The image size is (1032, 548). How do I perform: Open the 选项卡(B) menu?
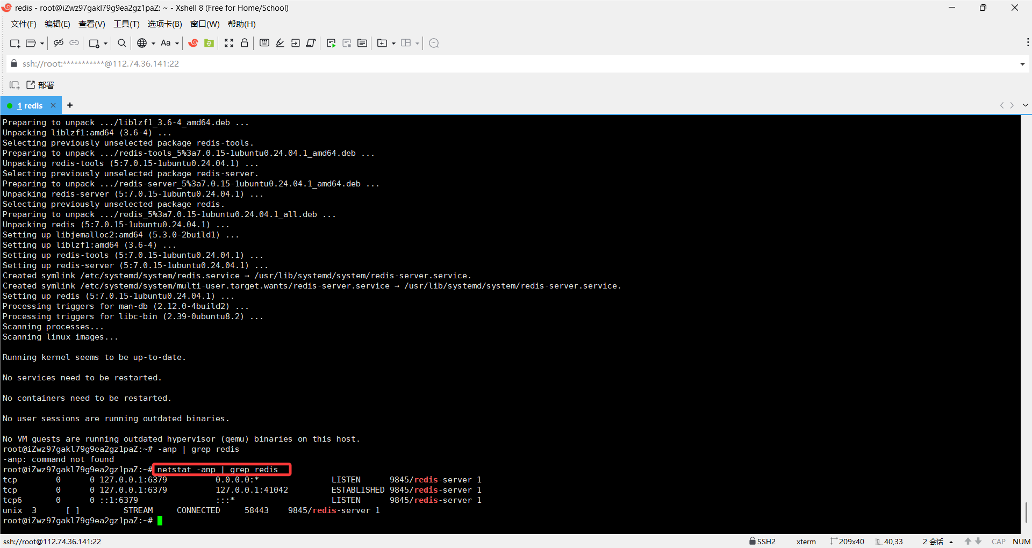(x=165, y=24)
